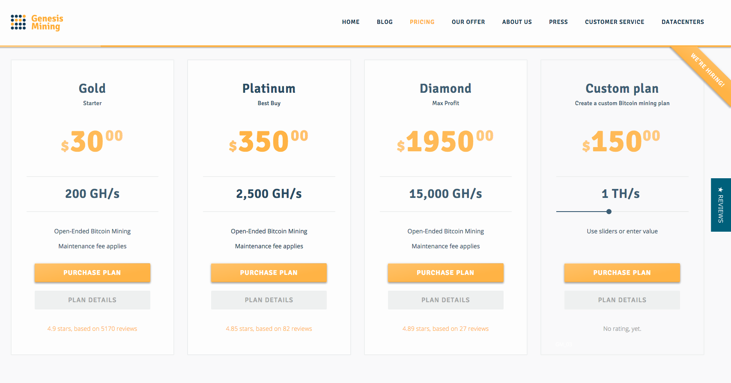
Task: Open the Blog menu item
Action: tap(385, 22)
